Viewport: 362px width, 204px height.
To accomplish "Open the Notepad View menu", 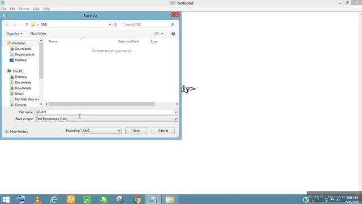I will point(36,9).
